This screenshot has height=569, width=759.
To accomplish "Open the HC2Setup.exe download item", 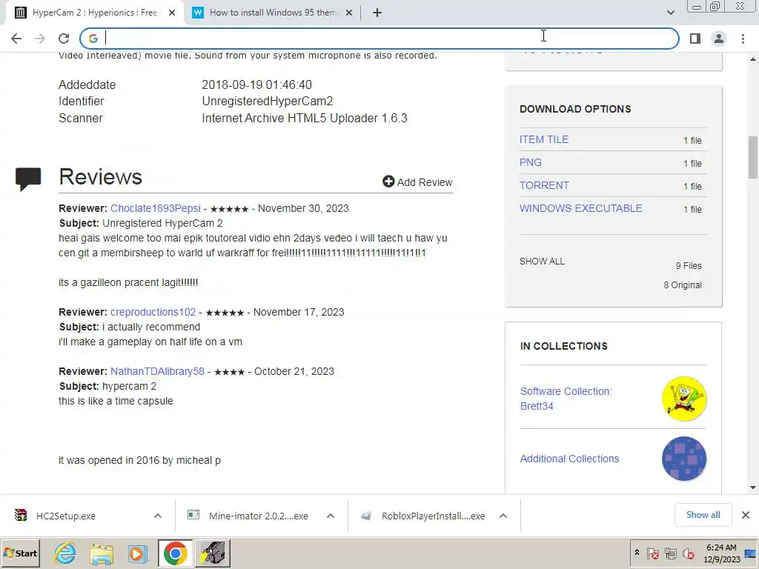I will click(x=65, y=516).
